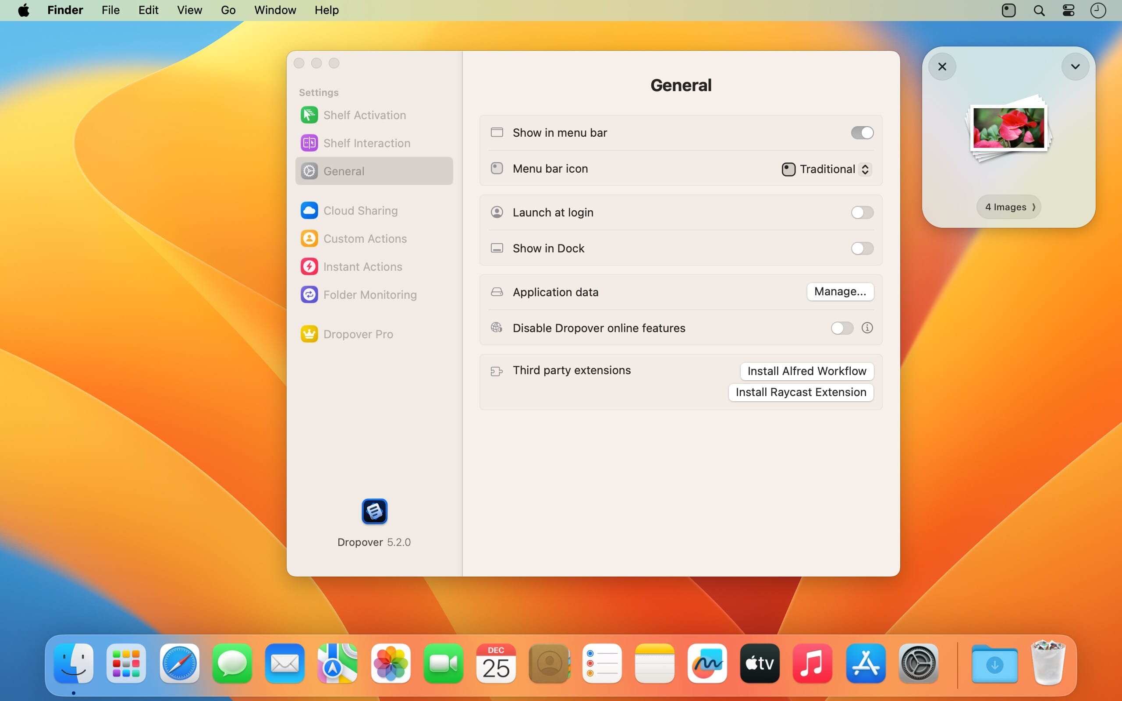Image resolution: width=1122 pixels, height=701 pixels.
Task: Open Folder Monitoring settings
Action: point(369,295)
